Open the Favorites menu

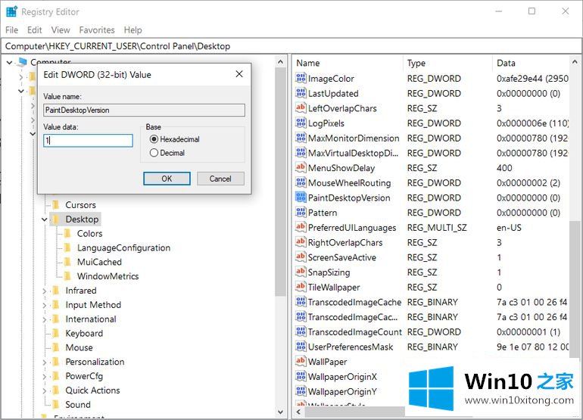click(97, 30)
